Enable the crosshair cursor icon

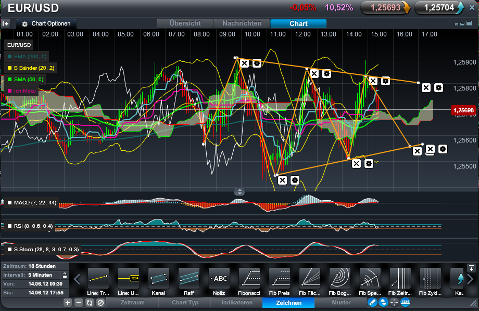tap(394, 303)
